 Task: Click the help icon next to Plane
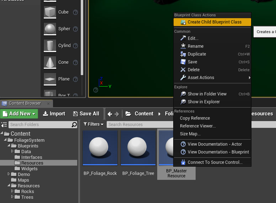point(75,79)
